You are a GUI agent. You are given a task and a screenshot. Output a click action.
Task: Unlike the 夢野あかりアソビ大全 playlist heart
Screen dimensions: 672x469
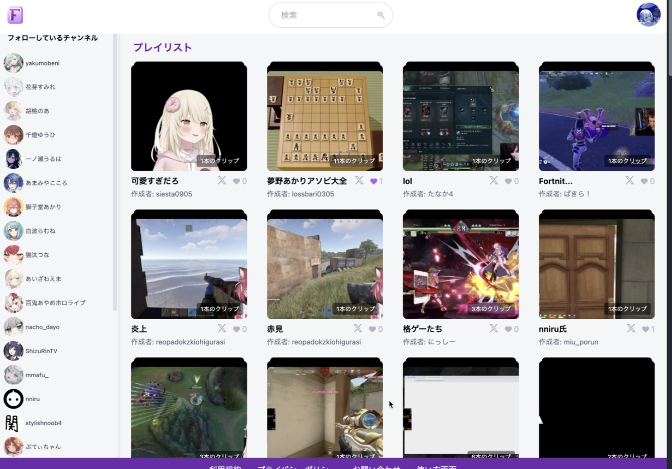pyautogui.click(x=374, y=181)
